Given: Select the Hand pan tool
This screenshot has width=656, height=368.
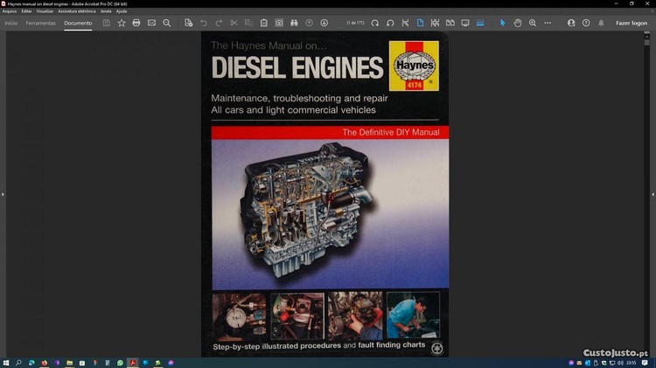Looking at the screenshot, I should tap(518, 23).
